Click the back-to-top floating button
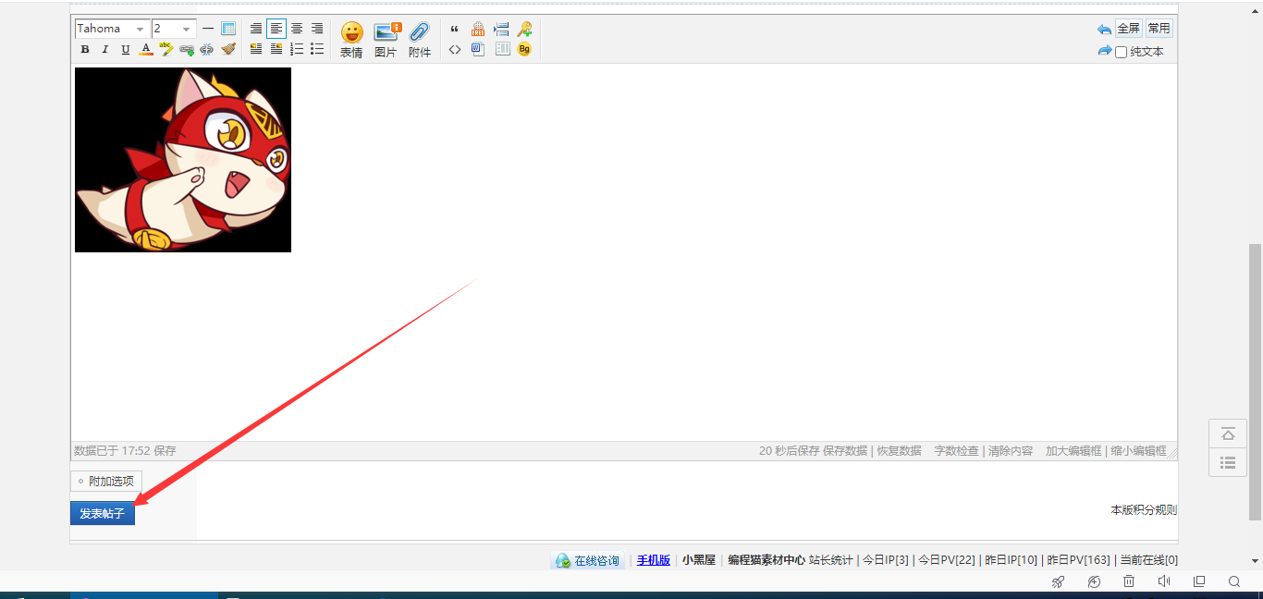The height and width of the screenshot is (599, 1263). click(1228, 434)
